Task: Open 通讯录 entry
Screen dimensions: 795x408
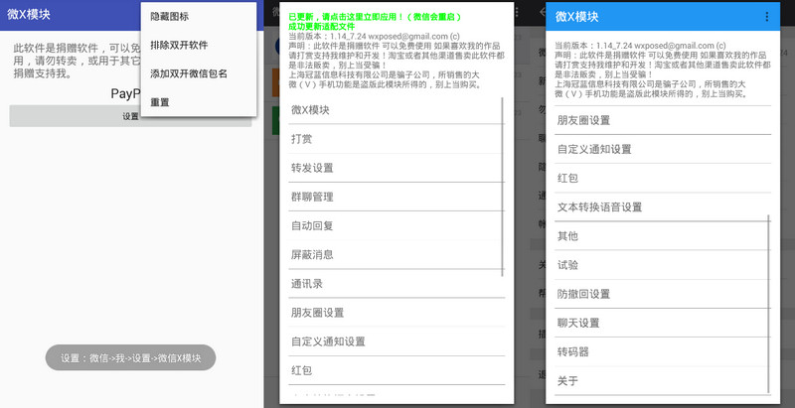Action: click(397, 284)
